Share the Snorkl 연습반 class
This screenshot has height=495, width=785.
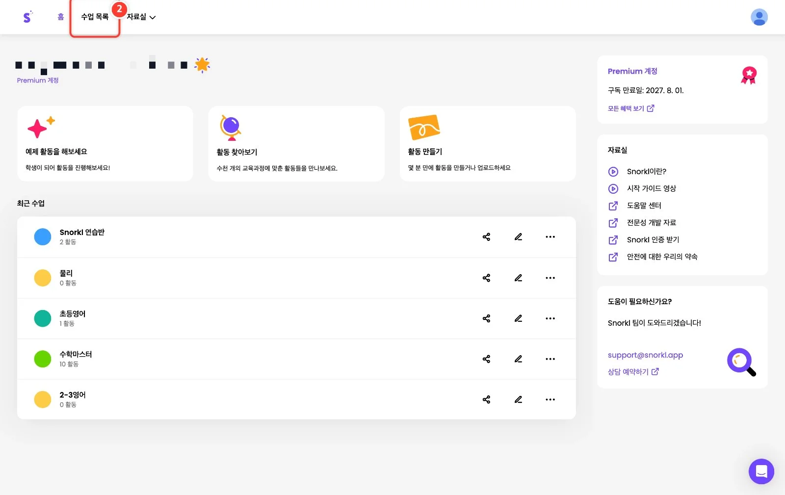pyautogui.click(x=486, y=237)
